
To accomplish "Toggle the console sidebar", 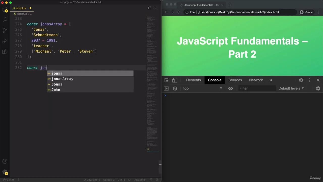I will tap(166, 88).
